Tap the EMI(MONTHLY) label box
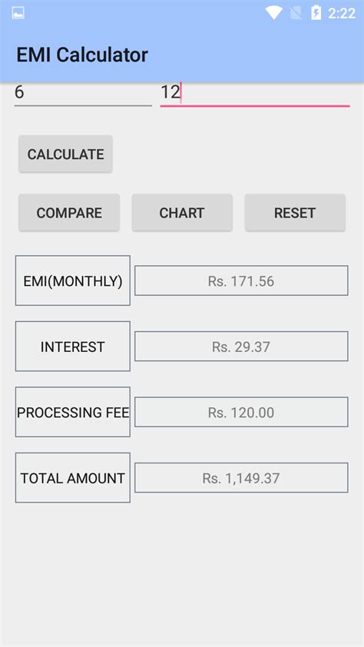 click(73, 280)
